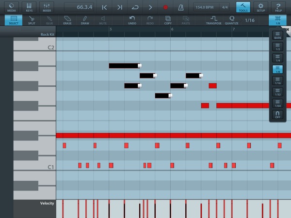Turn snap Off in grid list

click(277, 115)
